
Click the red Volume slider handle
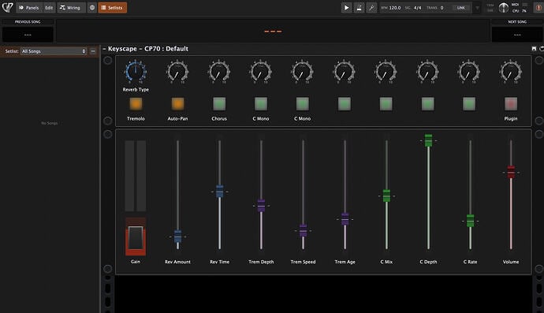coord(511,172)
